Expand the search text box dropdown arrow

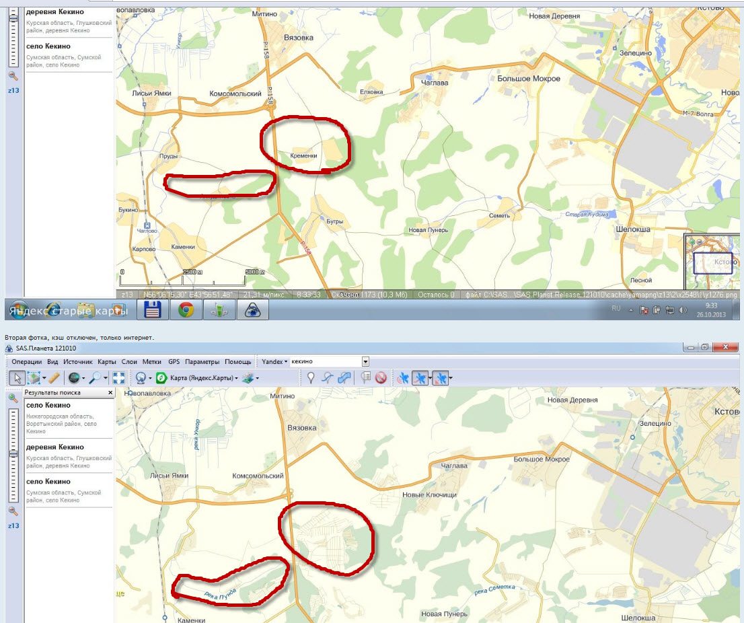point(365,362)
